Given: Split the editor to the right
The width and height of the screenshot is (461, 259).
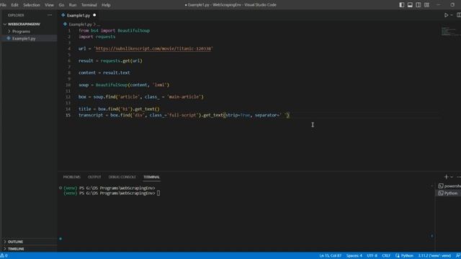Looking at the screenshot, I should 459,15.
